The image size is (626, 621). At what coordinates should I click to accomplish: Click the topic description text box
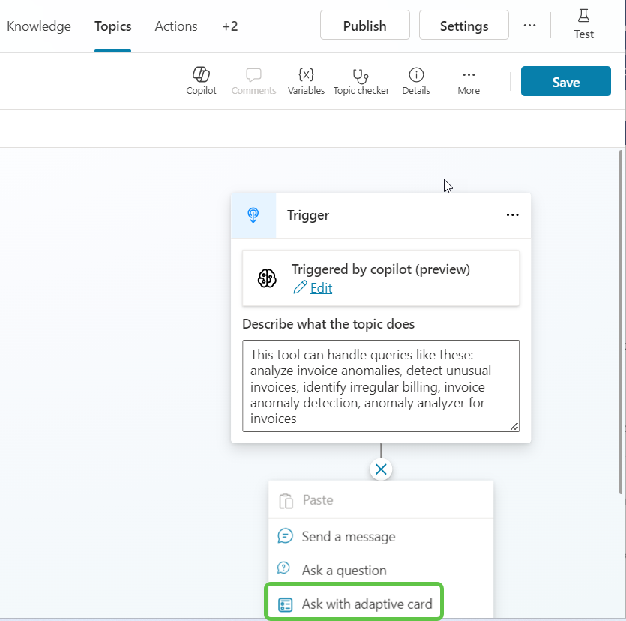coord(380,385)
